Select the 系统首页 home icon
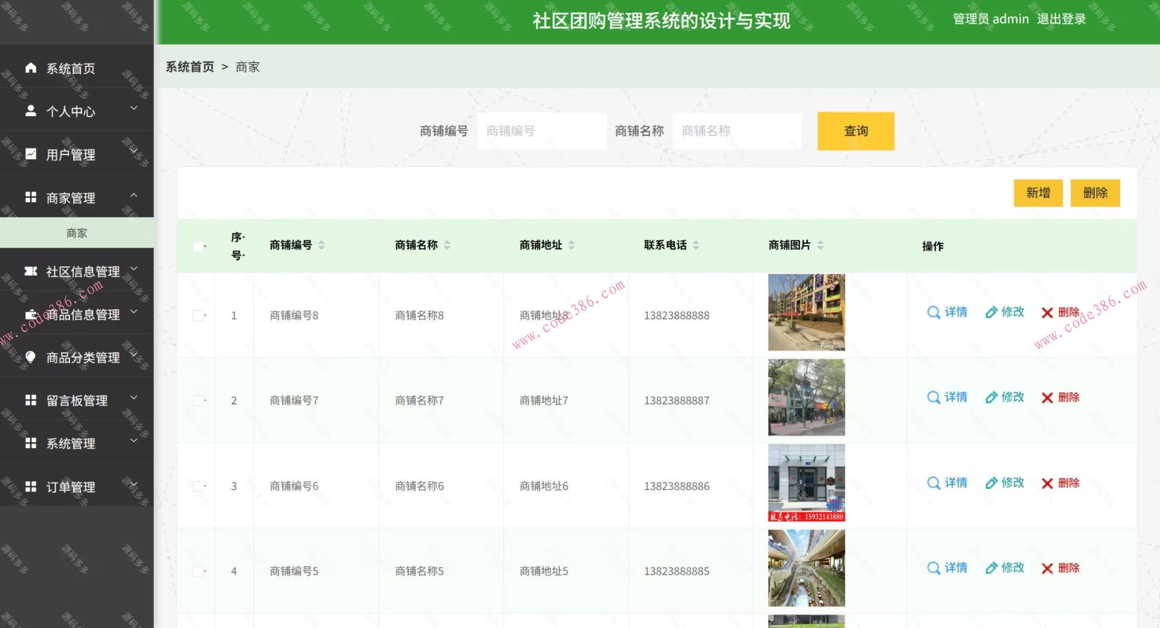Image resolution: width=1160 pixels, height=628 pixels. pyautogui.click(x=30, y=68)
